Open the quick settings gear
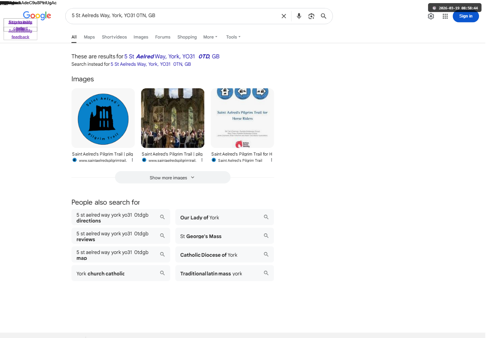This screenshot has width=491, height=338. click(x=431, y=16)
